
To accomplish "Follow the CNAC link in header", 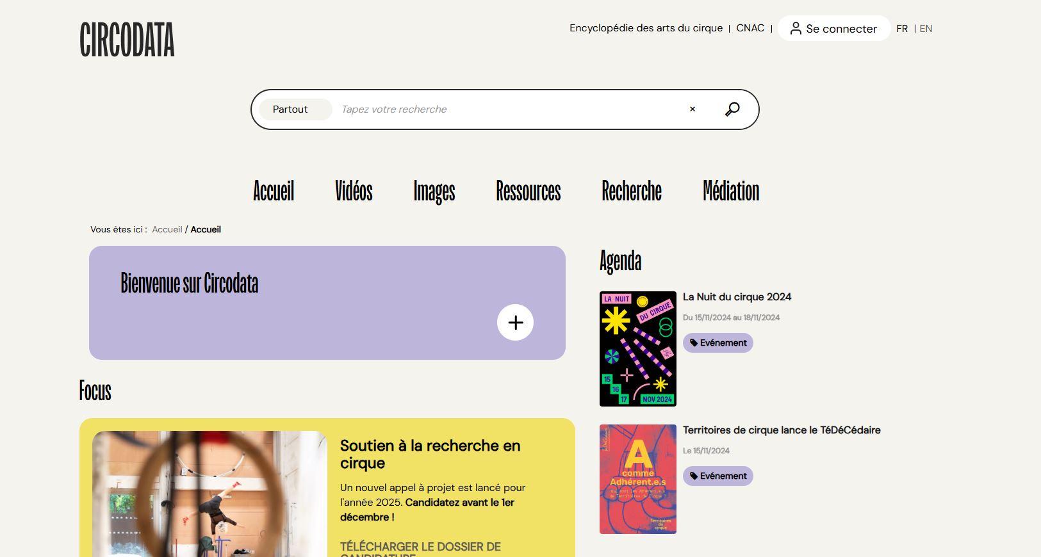I will pos(750,28).
